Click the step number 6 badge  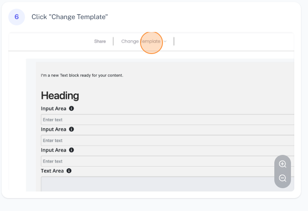click(x=17, y=17)
